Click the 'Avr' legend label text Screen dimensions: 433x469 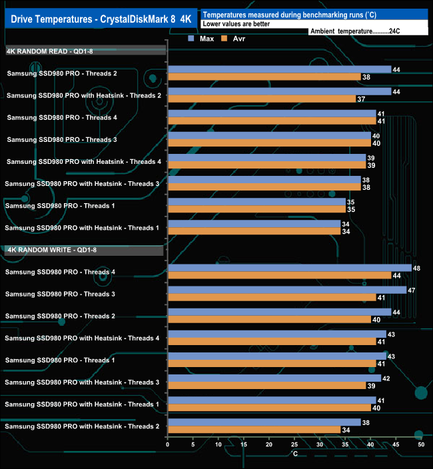point(239,39)
